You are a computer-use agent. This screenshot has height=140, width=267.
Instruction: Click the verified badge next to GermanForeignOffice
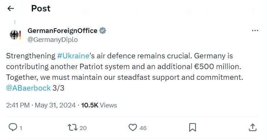[x=103, y=31]
